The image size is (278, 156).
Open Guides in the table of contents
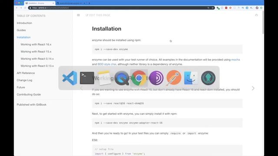[21, 30]
